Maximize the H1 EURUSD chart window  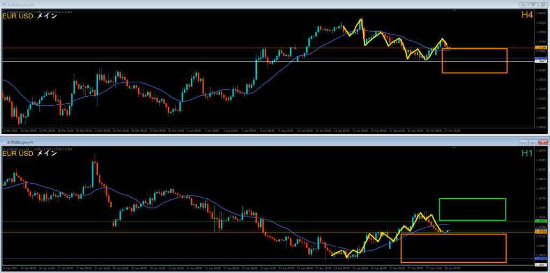pyautogui.click(x=533, y=142)
